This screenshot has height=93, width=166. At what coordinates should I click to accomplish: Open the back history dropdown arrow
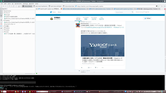point(3,6)
